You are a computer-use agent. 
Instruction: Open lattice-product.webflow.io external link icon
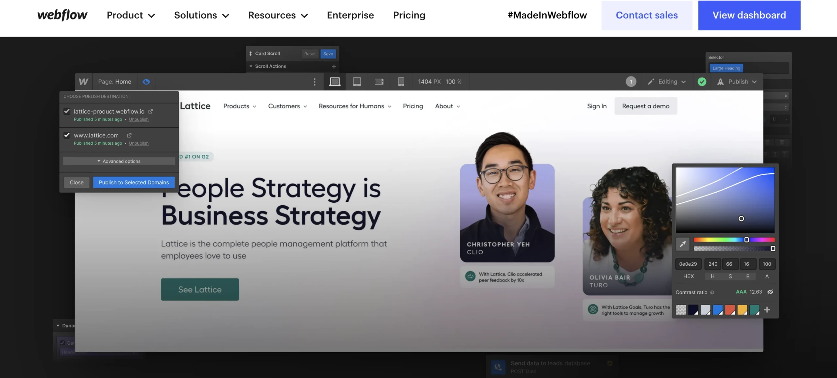pos(150,111)
